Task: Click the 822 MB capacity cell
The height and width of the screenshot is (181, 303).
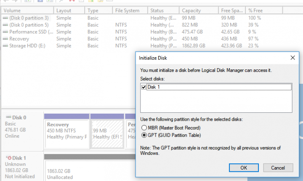Action: click(190, 25)
